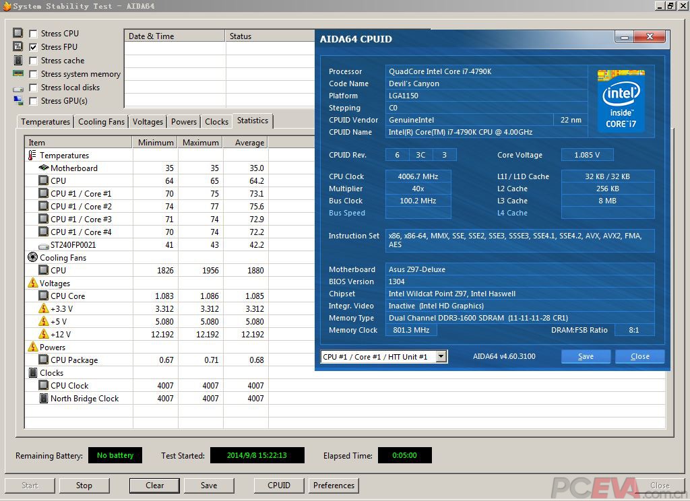The width and height of the screenshot is (690, 501).
Task: Click the chip icon of CPU #1 / Core #3 row
Action: tap(44, 219)
